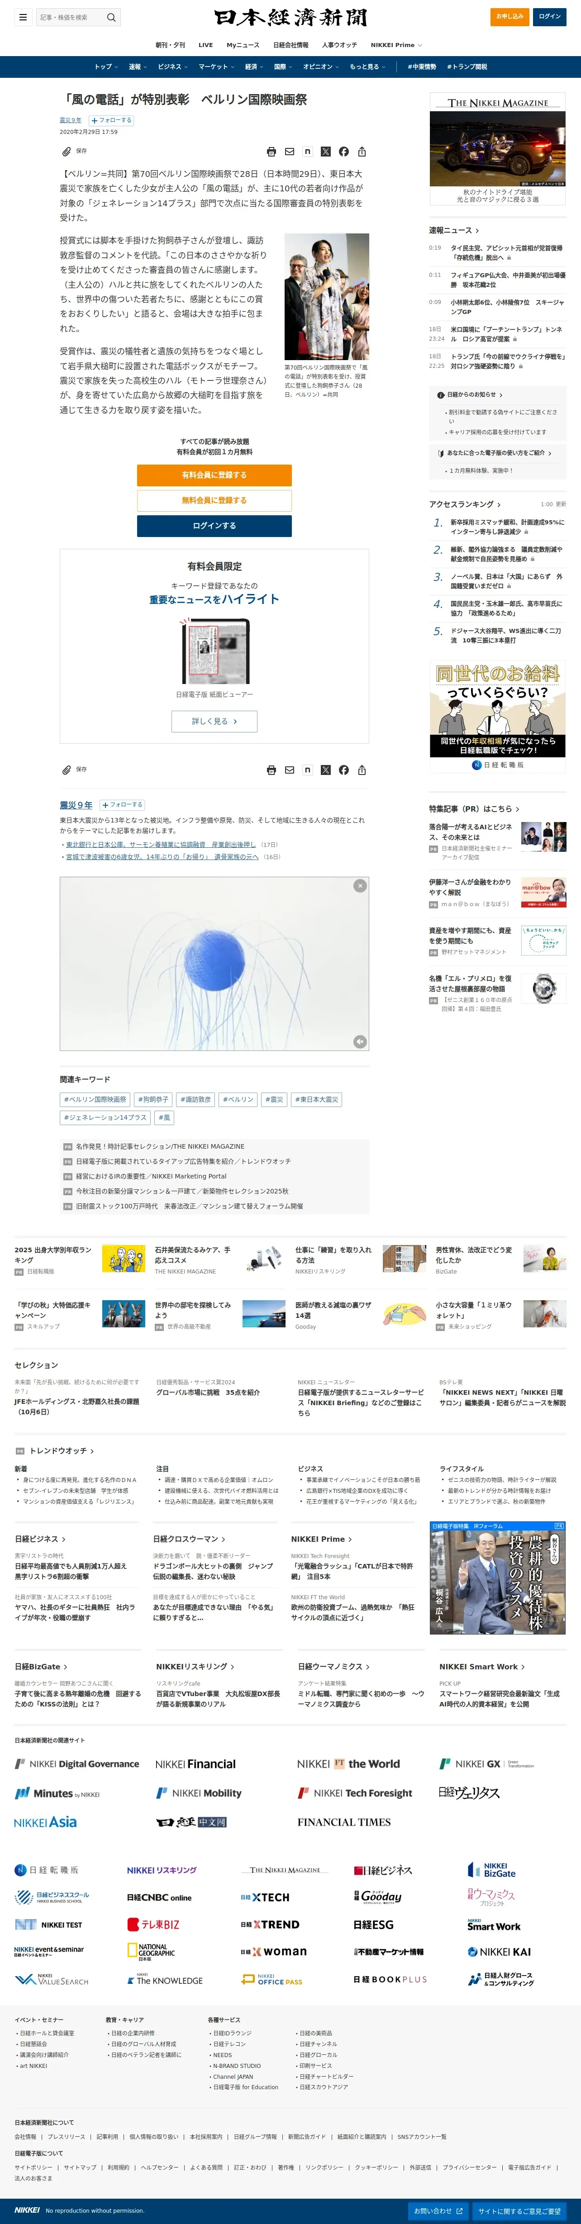Open the 日経会社情報 menu item
581x2224 pixels.
point(291,45)
